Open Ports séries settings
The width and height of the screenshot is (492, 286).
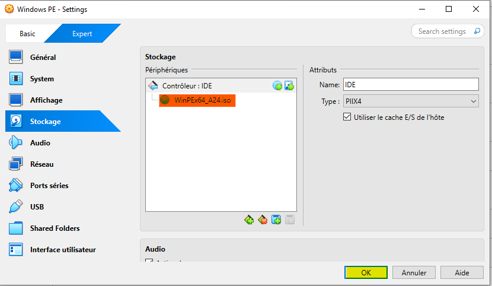(49, 186)
